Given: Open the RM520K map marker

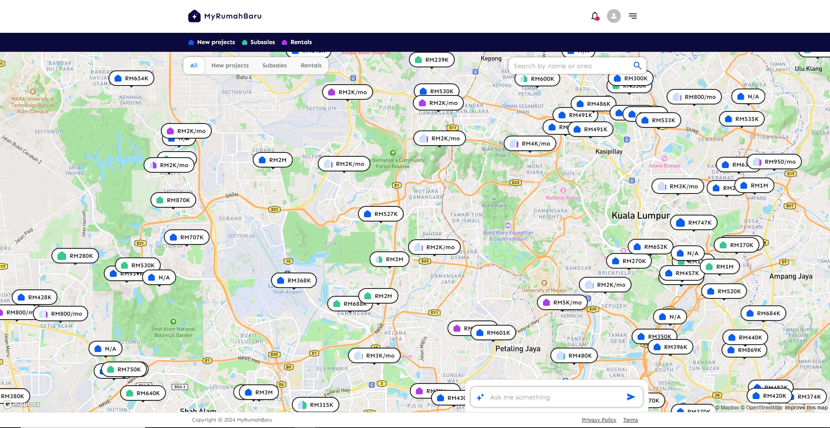Looking at the screenshot, I should coord(724,292).
